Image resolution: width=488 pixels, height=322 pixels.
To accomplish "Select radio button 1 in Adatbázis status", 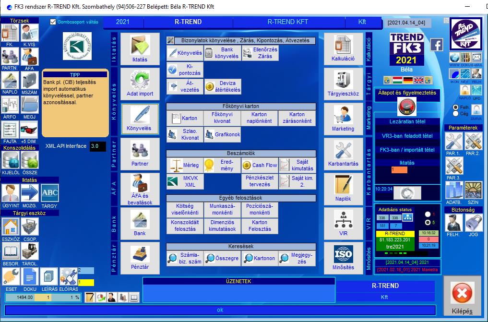I will [x=428, y=215].
